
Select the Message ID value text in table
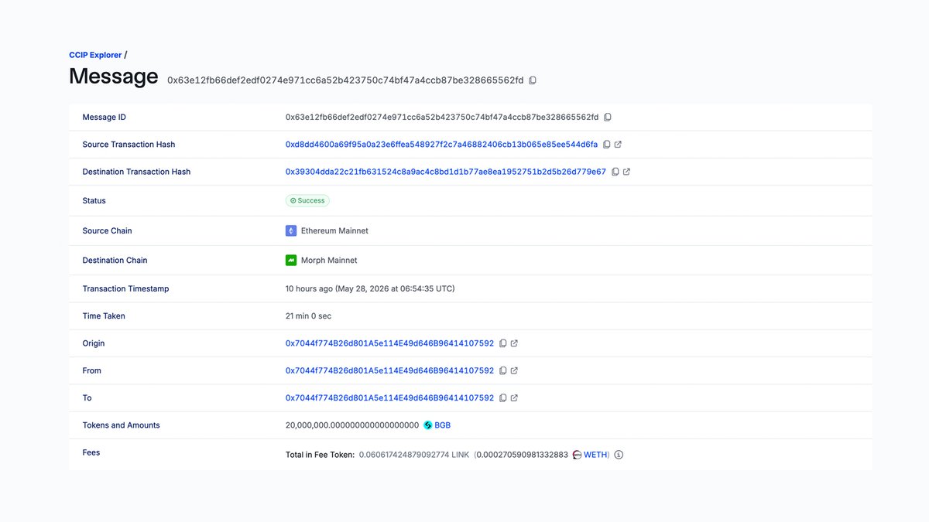click(x=442, y=118)
